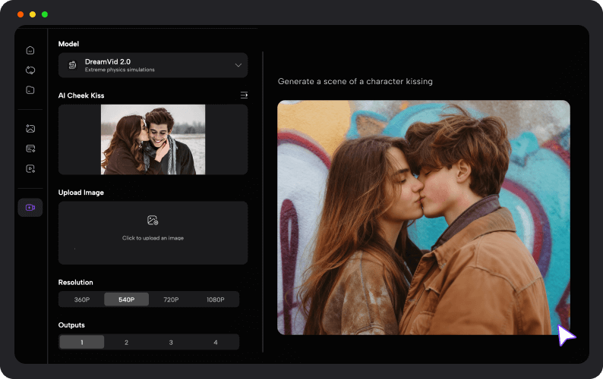Select 360P resolution
Viewport: 603px width, 379px height.
(x=81, y=299)
